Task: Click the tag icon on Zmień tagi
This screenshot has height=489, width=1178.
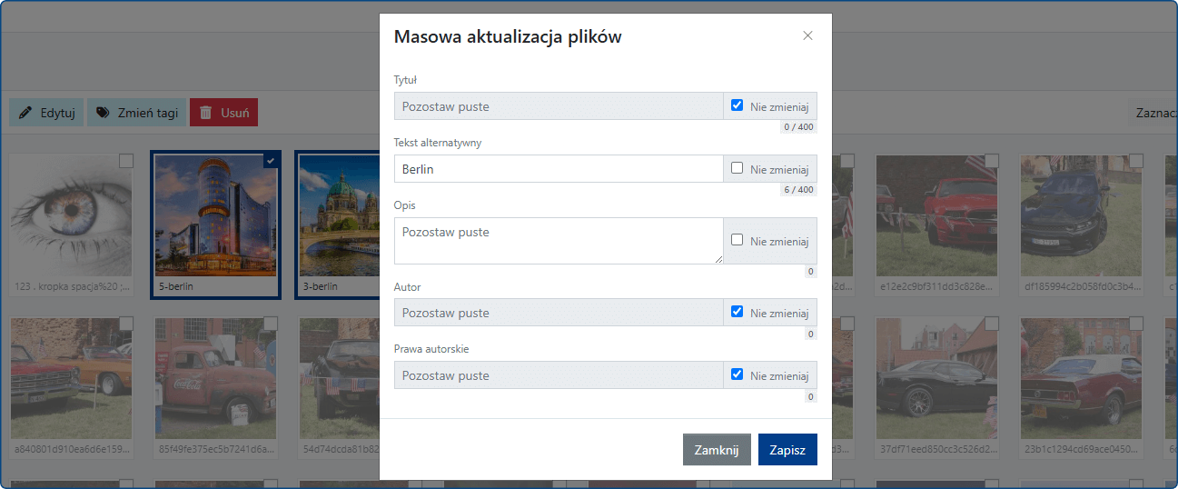Action: tap(103, 113)
